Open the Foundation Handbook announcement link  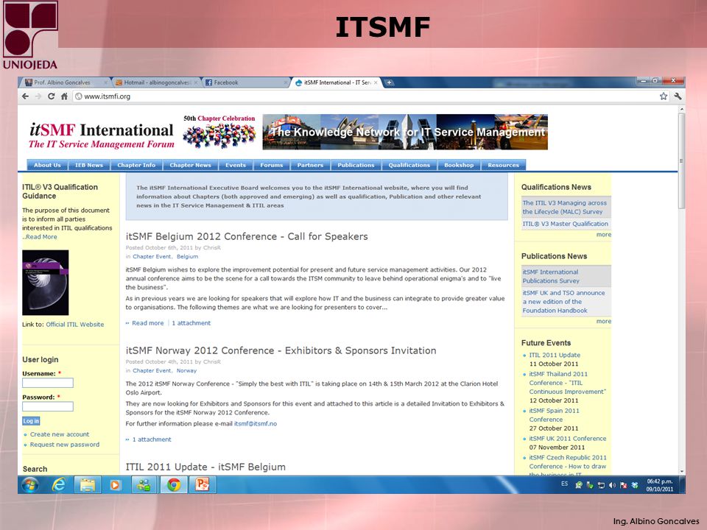563,302
